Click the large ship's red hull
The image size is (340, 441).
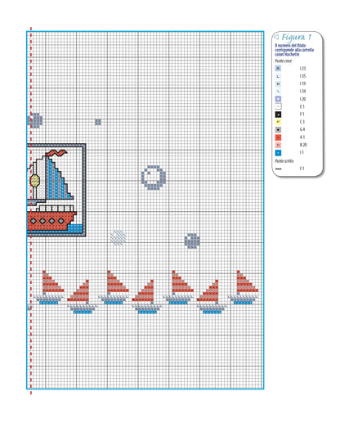tap(51, 221)
